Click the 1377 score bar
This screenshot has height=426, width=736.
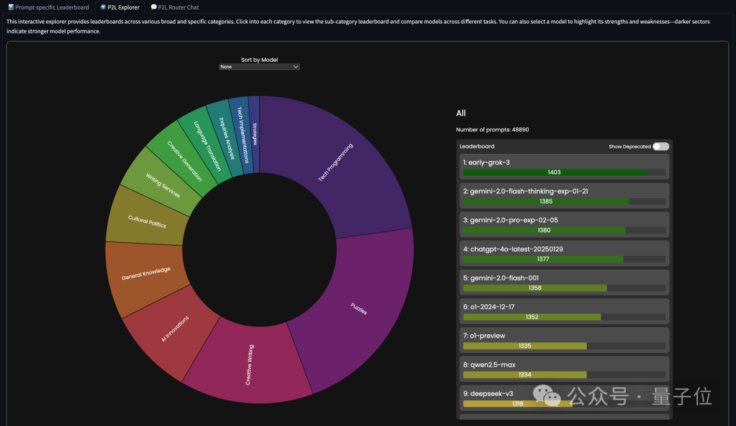tap(543, 259)
